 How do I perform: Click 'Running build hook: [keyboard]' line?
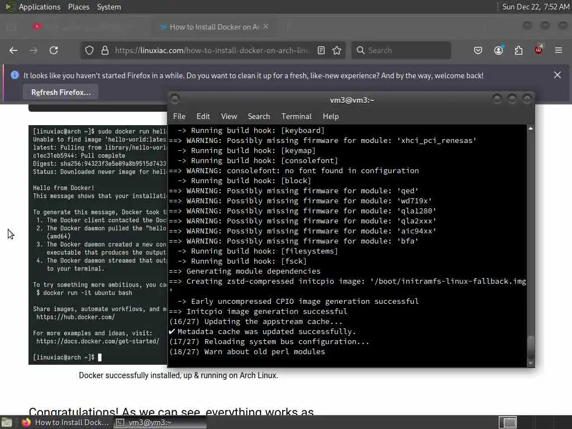point(251,131)
